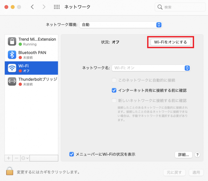Image resolution: width=208 pixels, height=181 pixels.
Task: Go forward with the right chevron
Action: 44,7
